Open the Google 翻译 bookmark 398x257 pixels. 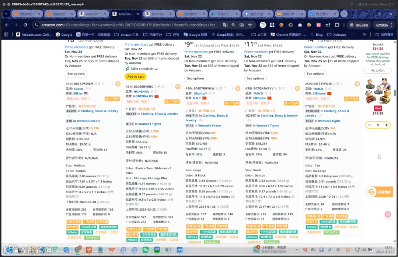[x=195, y=35]
